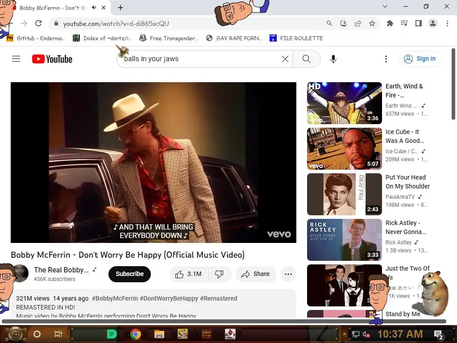Open a new browser tab
This screenshot has width=457, height=343.
(120, 8)
